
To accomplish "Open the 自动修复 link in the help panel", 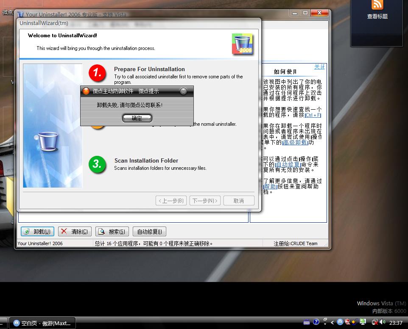I will pos(288,164).
